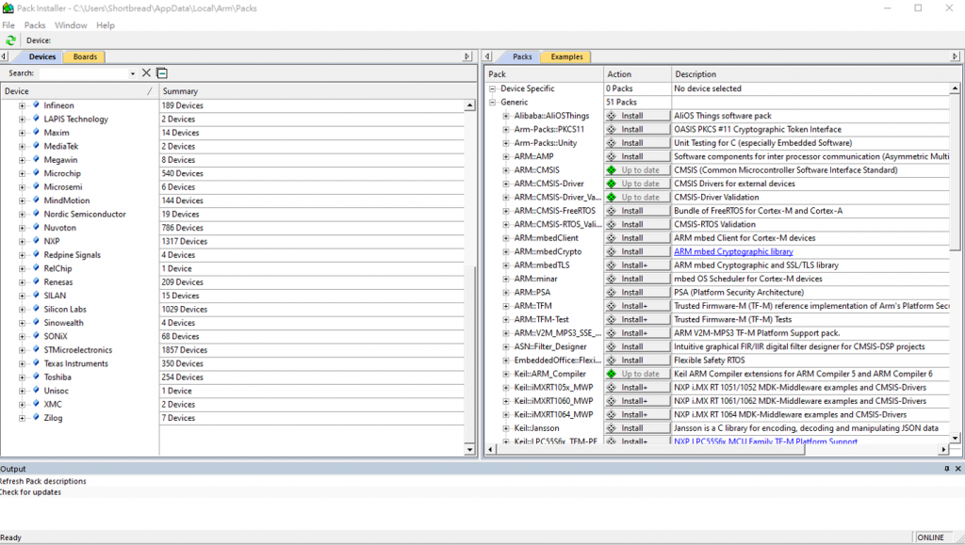Click the pin icon in Output panel

[946, 469]
